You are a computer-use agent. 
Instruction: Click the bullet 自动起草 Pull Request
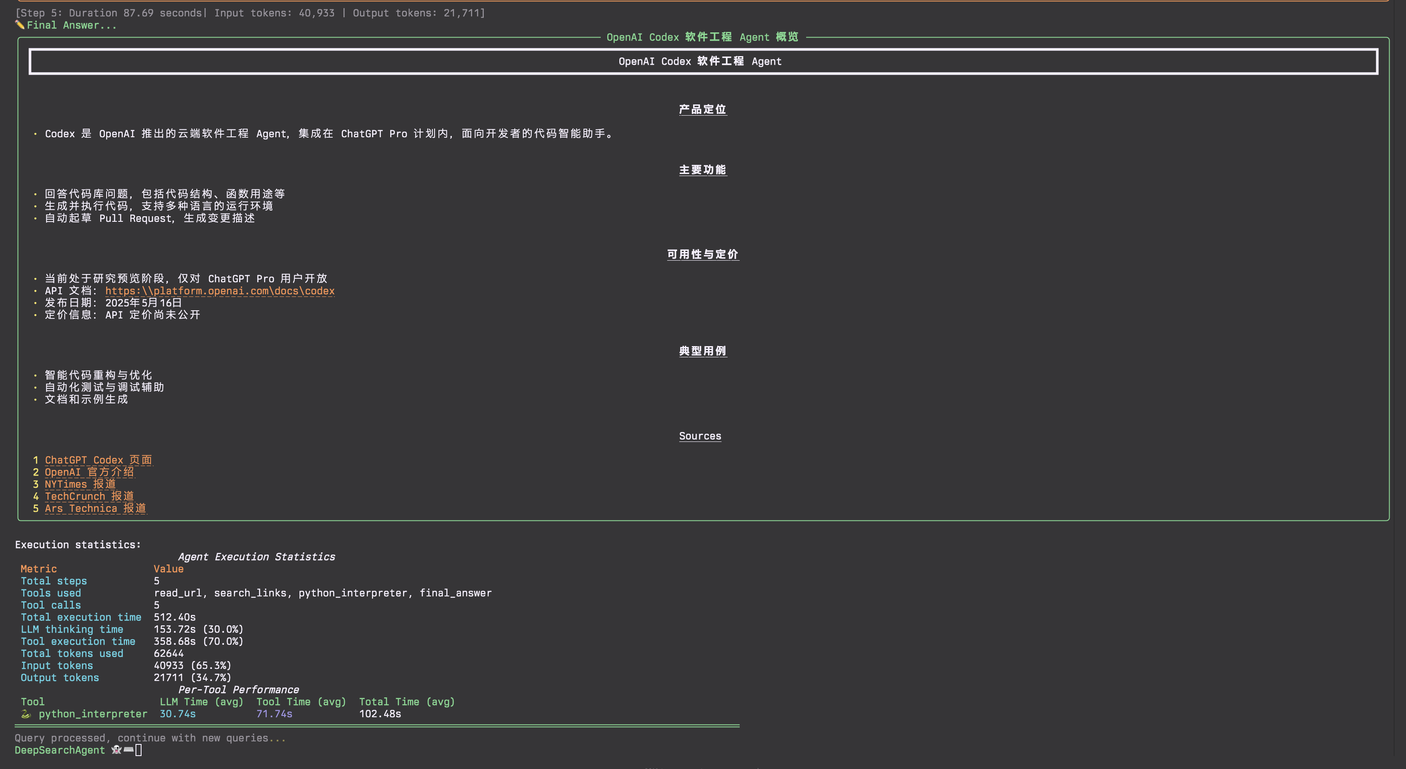150,218
